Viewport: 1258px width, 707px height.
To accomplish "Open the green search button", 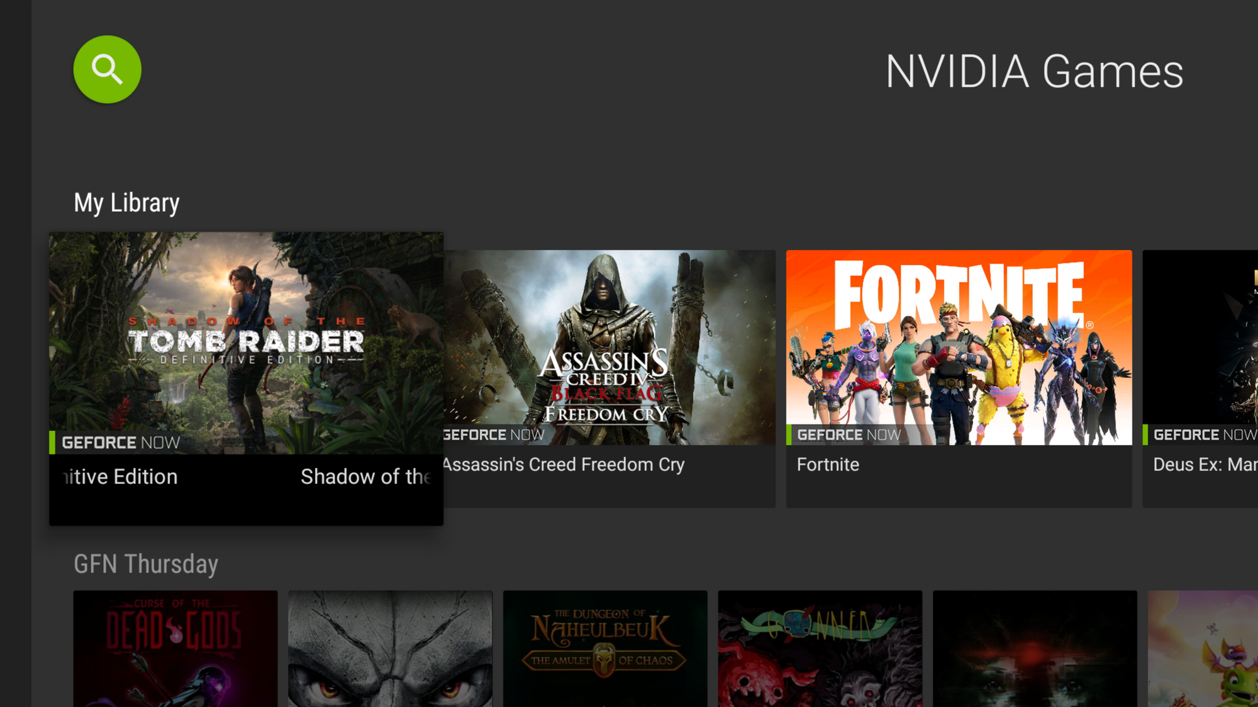I will click(x=108, y=69).
